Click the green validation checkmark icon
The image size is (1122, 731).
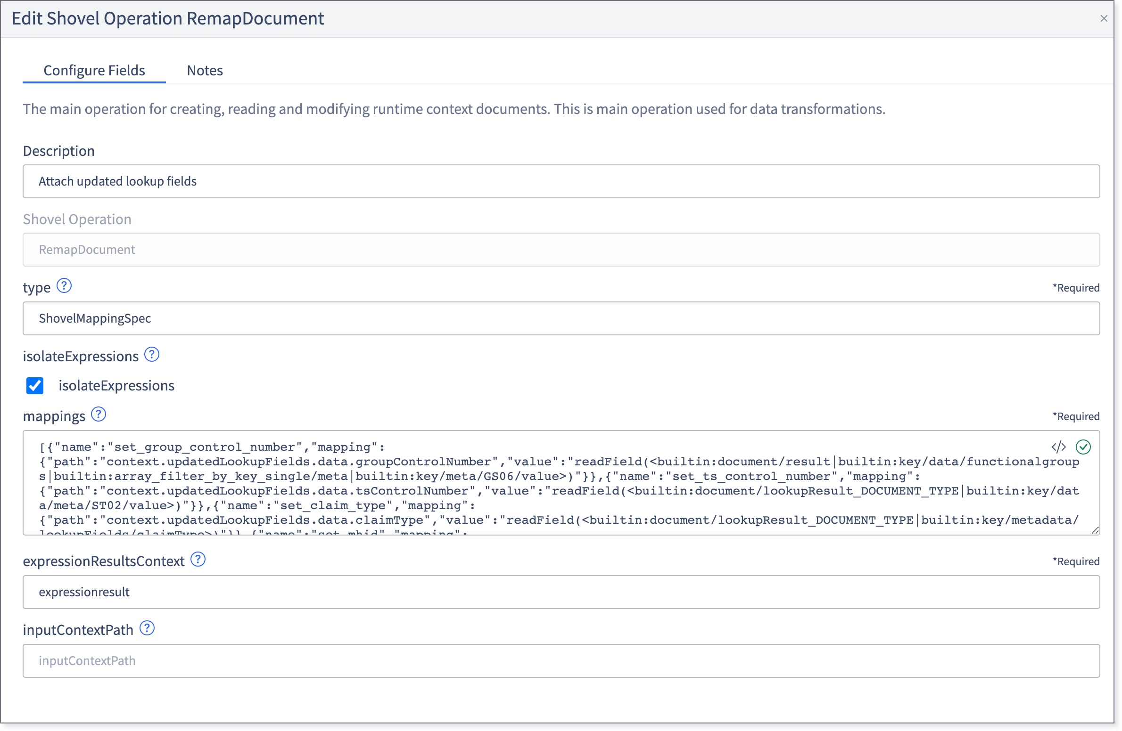tap(1083, 447)
